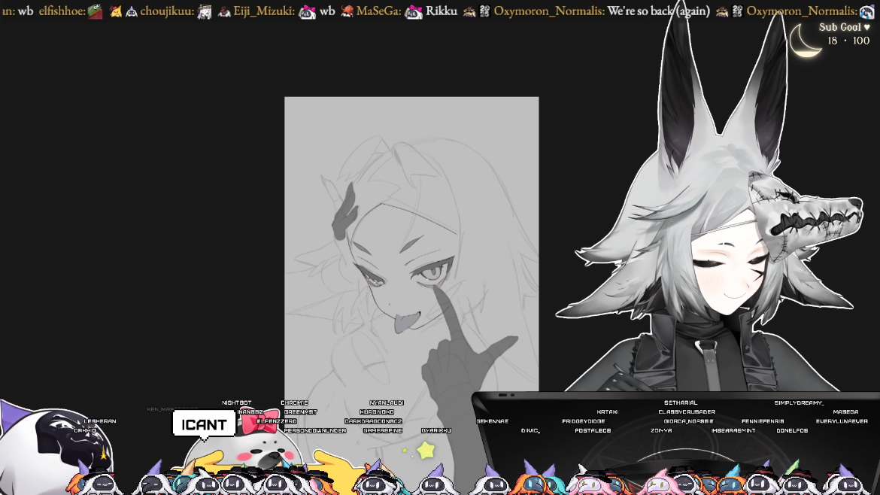This screenshot has width=880, height=495.
Task: Click the EVERYLUNAEVER name label
Action: pos(842,421)
